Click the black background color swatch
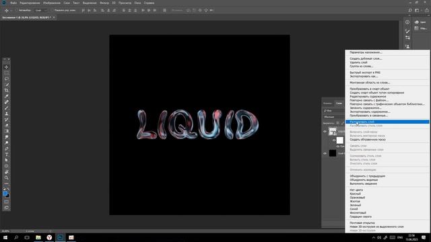431x242 pixels. coord(7,196)
